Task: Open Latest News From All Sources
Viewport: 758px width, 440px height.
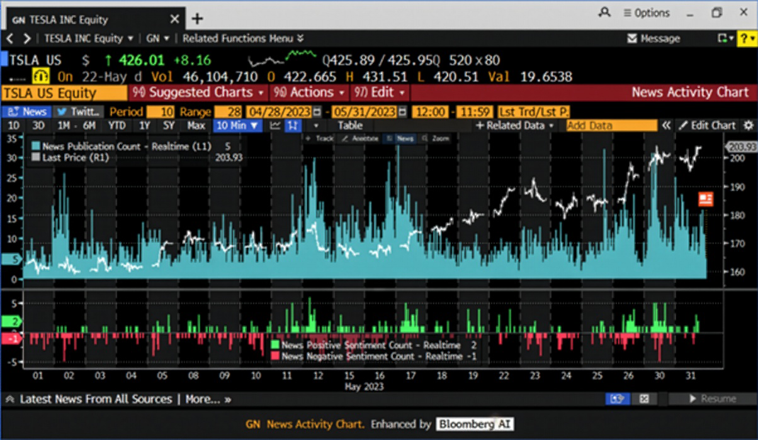Action: (96, 399)
